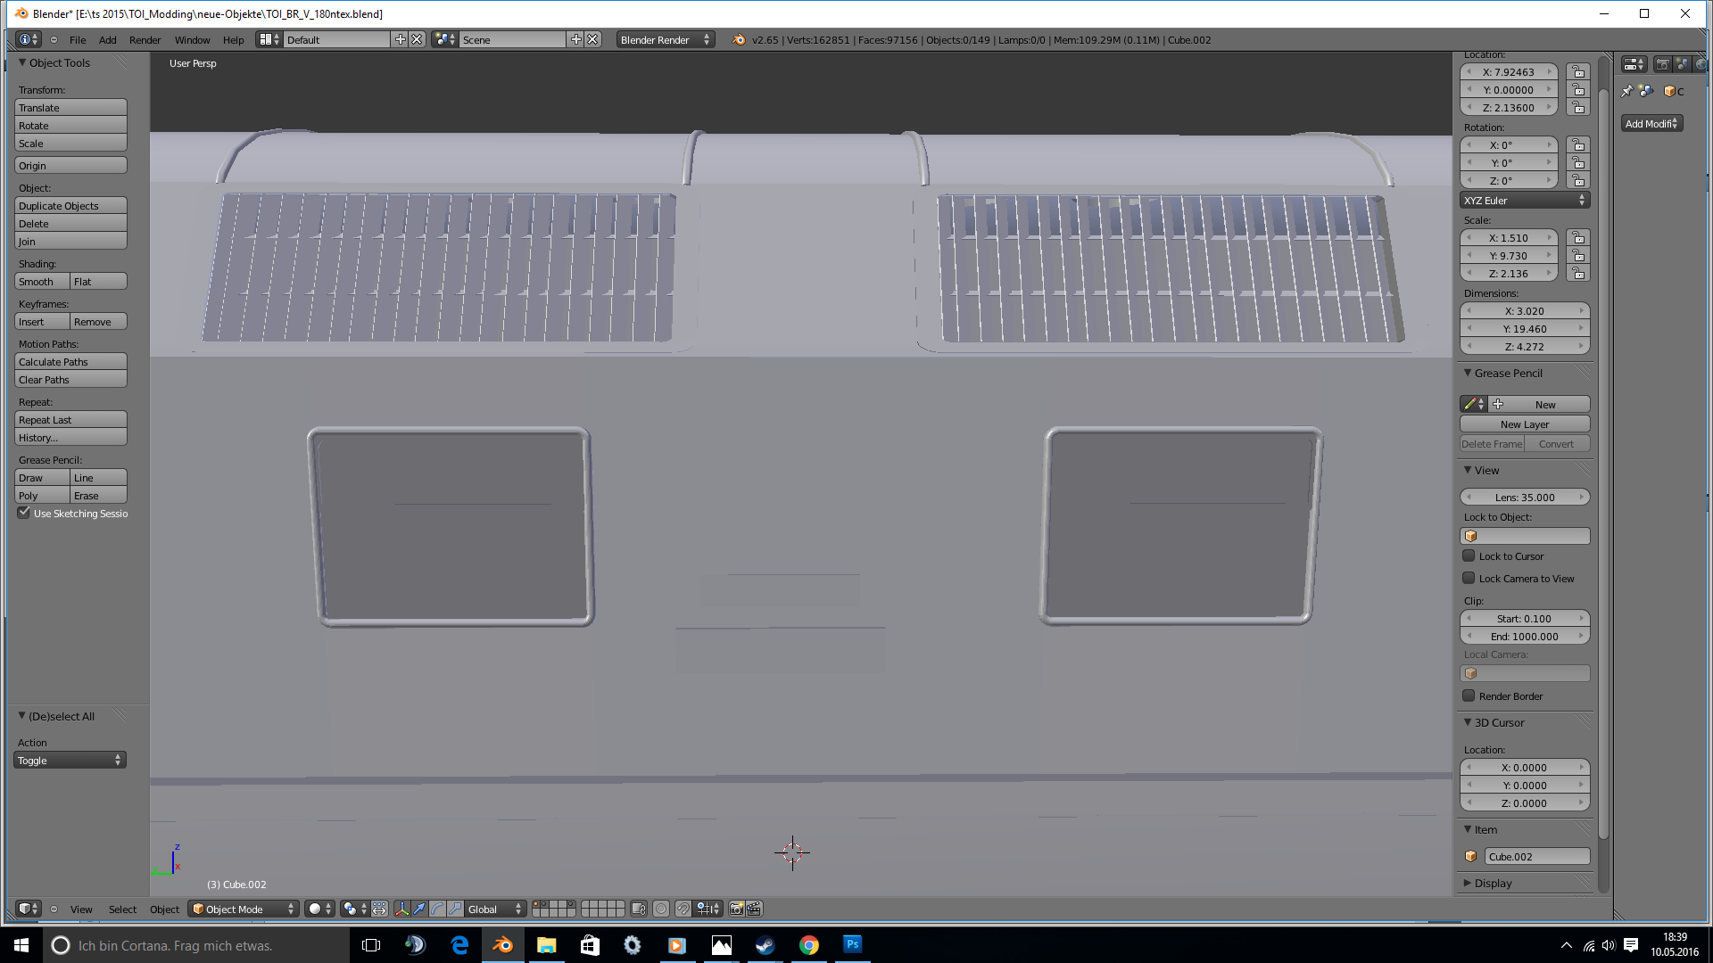This screenshot has width=1713, height=963.
Task: Open the XYZ Euler rotation mode dropdown
Action: pyautogui.click(x=1524, y=201)
